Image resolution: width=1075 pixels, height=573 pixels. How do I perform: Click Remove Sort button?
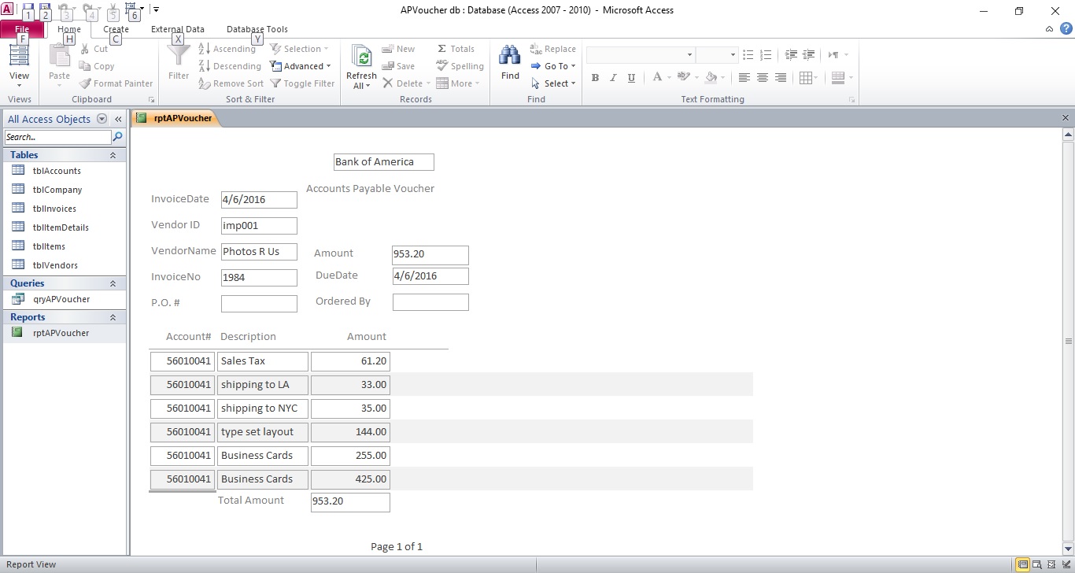pos(231,83)
